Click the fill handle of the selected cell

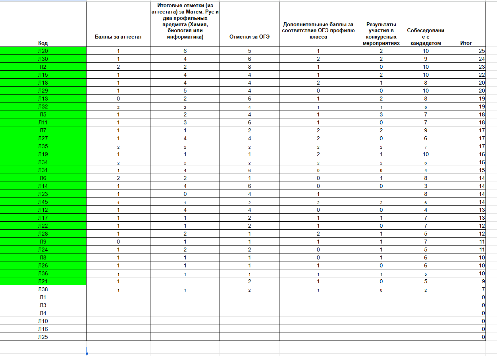coord(87,353)
